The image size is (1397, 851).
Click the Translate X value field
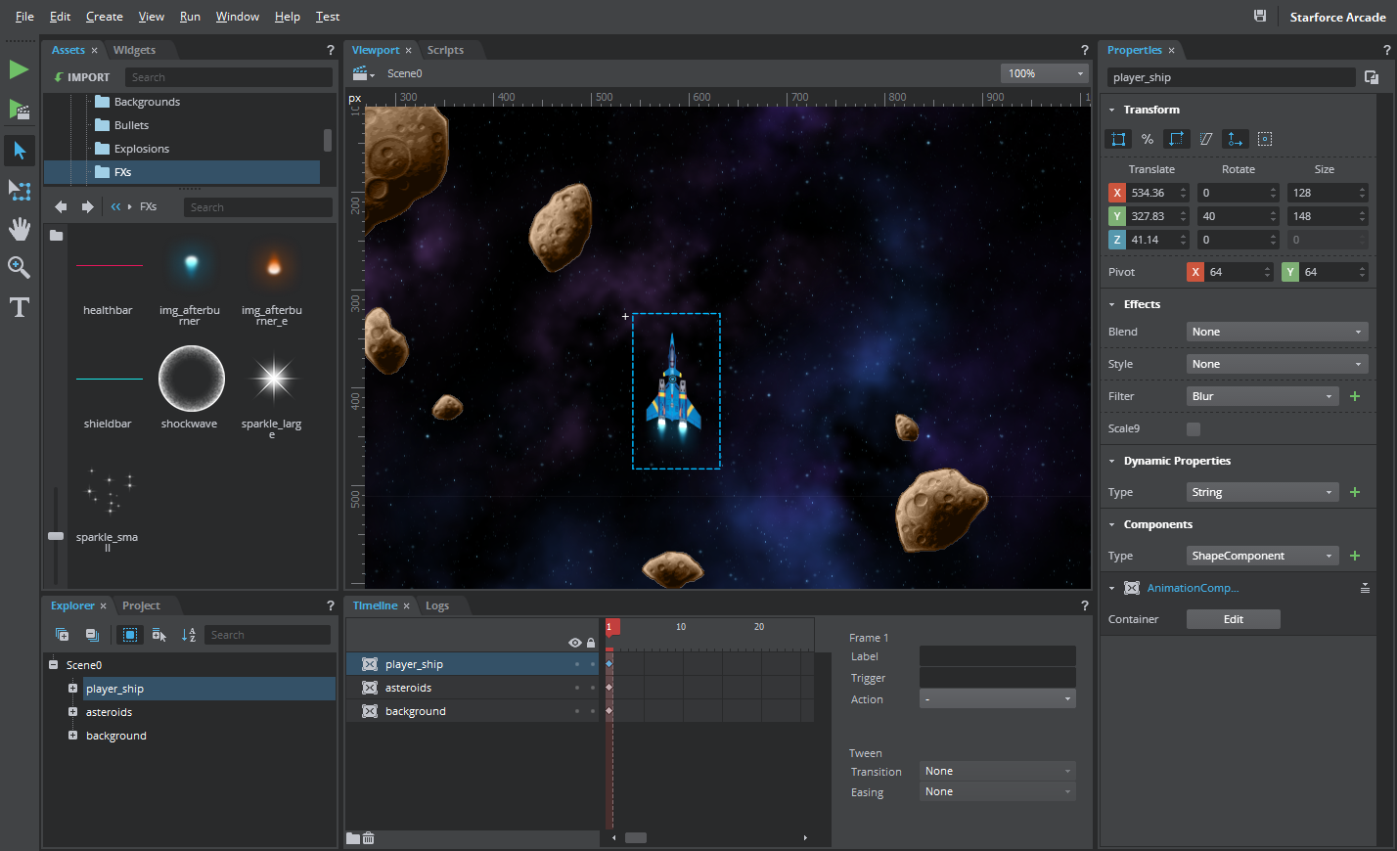coord(1153,193)
